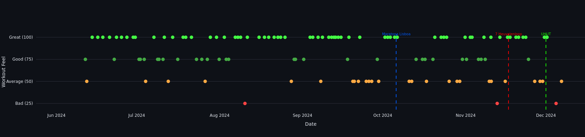The image size is (585, 137).
Task: Click the Great (100) axis label
Action: (x=21, y=37)
